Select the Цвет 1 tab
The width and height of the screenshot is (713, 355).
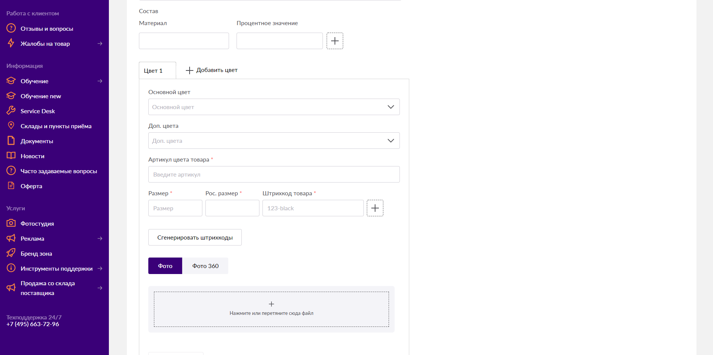coord(157,70)
